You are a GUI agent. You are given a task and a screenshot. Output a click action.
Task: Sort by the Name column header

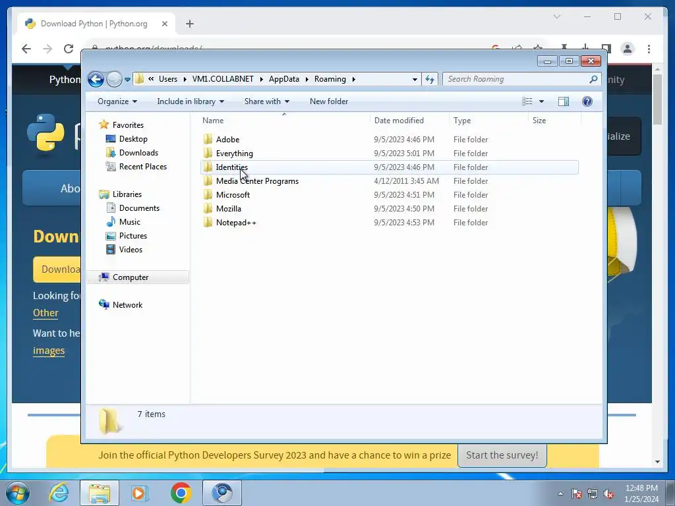click(213, 121)
